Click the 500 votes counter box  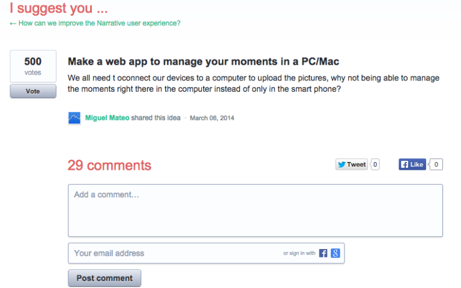(x=33, y=66)
